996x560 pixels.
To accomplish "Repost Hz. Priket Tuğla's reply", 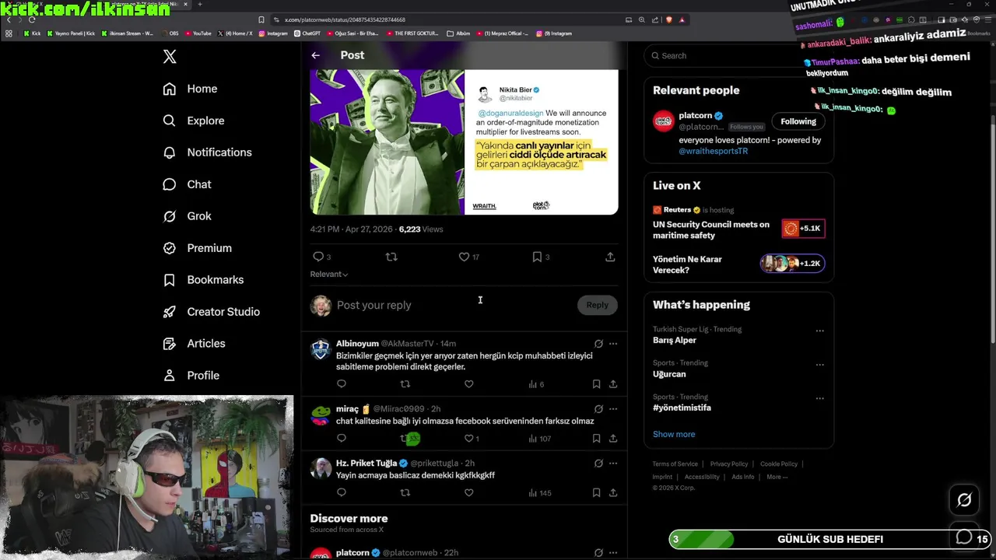I will (x=405, y=493).
